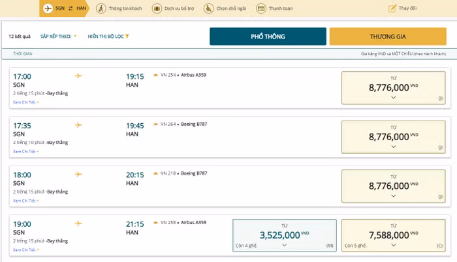The image size is (457, 262).
Task: Expand Xem Chi Tiết for the 17:35 flight
Action: [26, 151]
